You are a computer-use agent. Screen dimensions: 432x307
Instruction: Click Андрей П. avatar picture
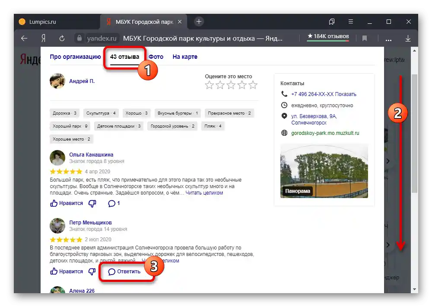pos(57,81)
